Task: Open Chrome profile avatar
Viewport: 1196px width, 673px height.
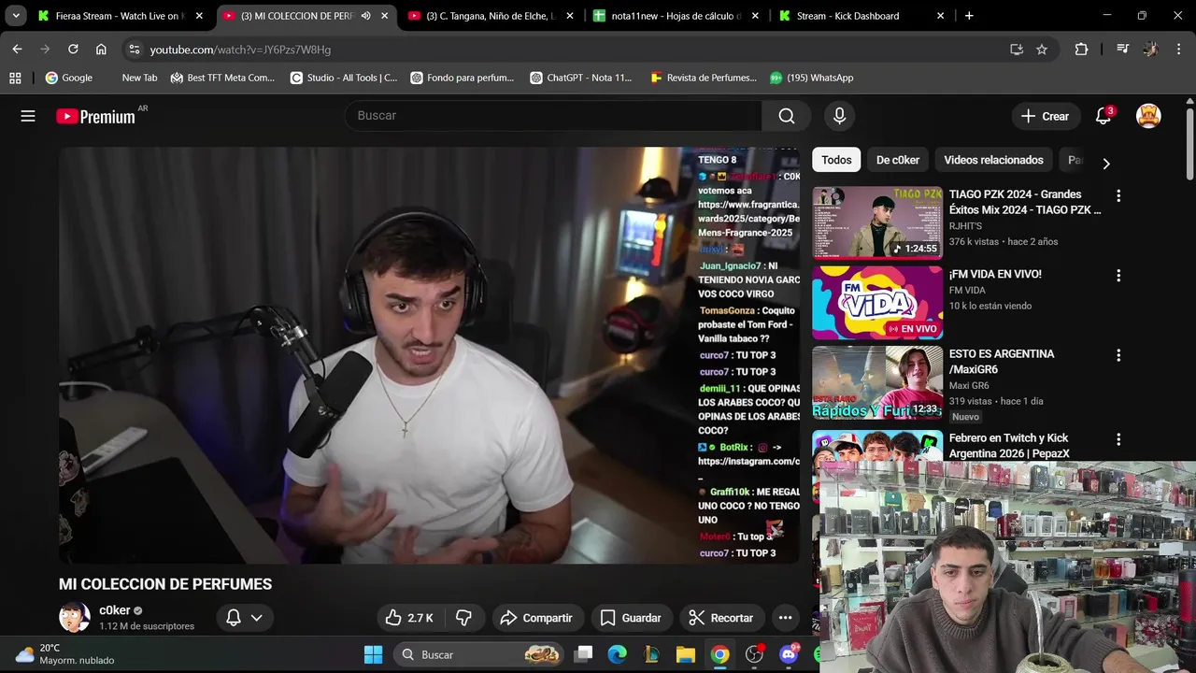Action: [x=1150, y=50]
